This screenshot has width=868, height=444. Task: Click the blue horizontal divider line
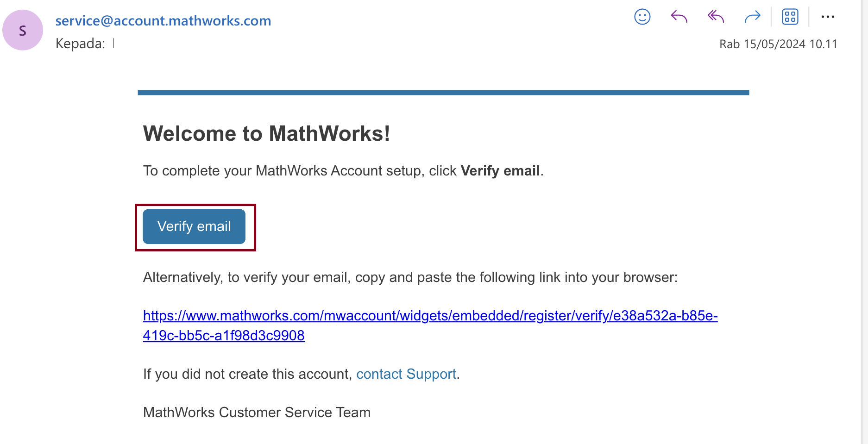(x=443, y=93)
